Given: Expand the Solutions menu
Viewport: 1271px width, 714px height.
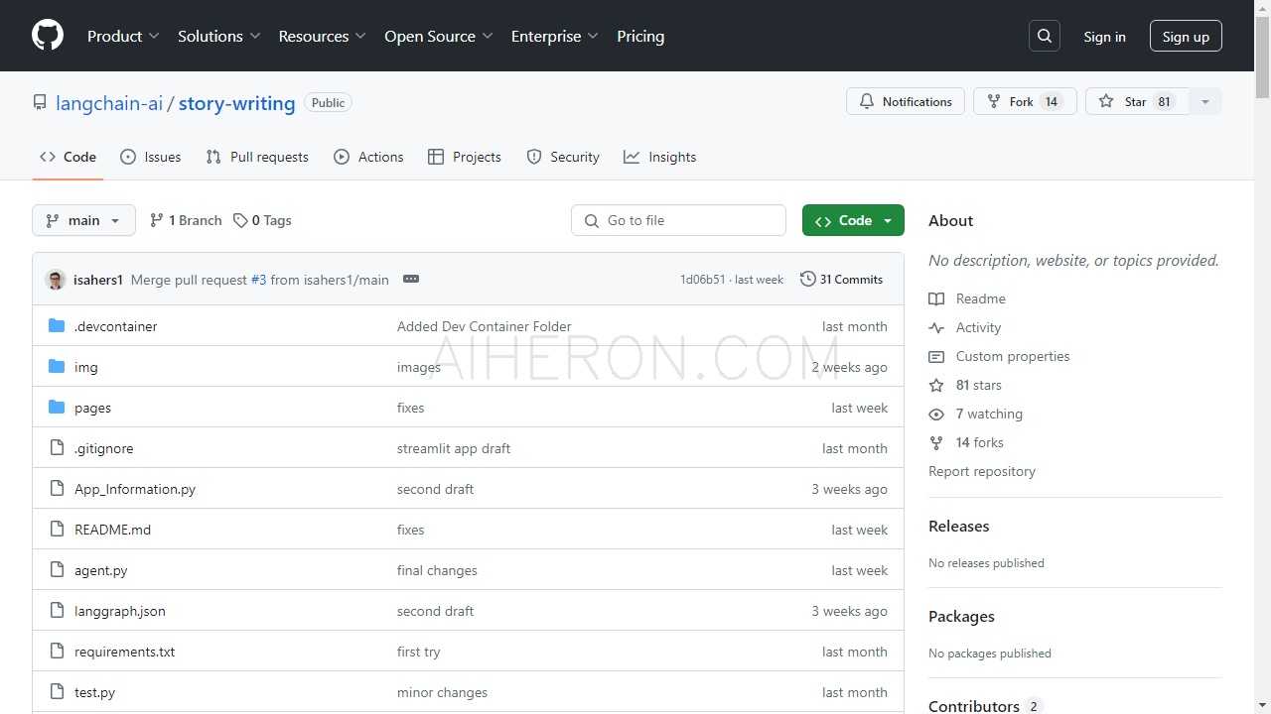Looking at the screenshot, I should pos(219,36).
